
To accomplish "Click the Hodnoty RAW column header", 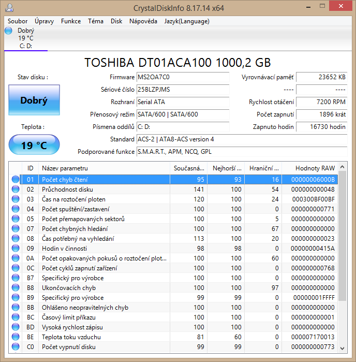I will pos(315,168).
